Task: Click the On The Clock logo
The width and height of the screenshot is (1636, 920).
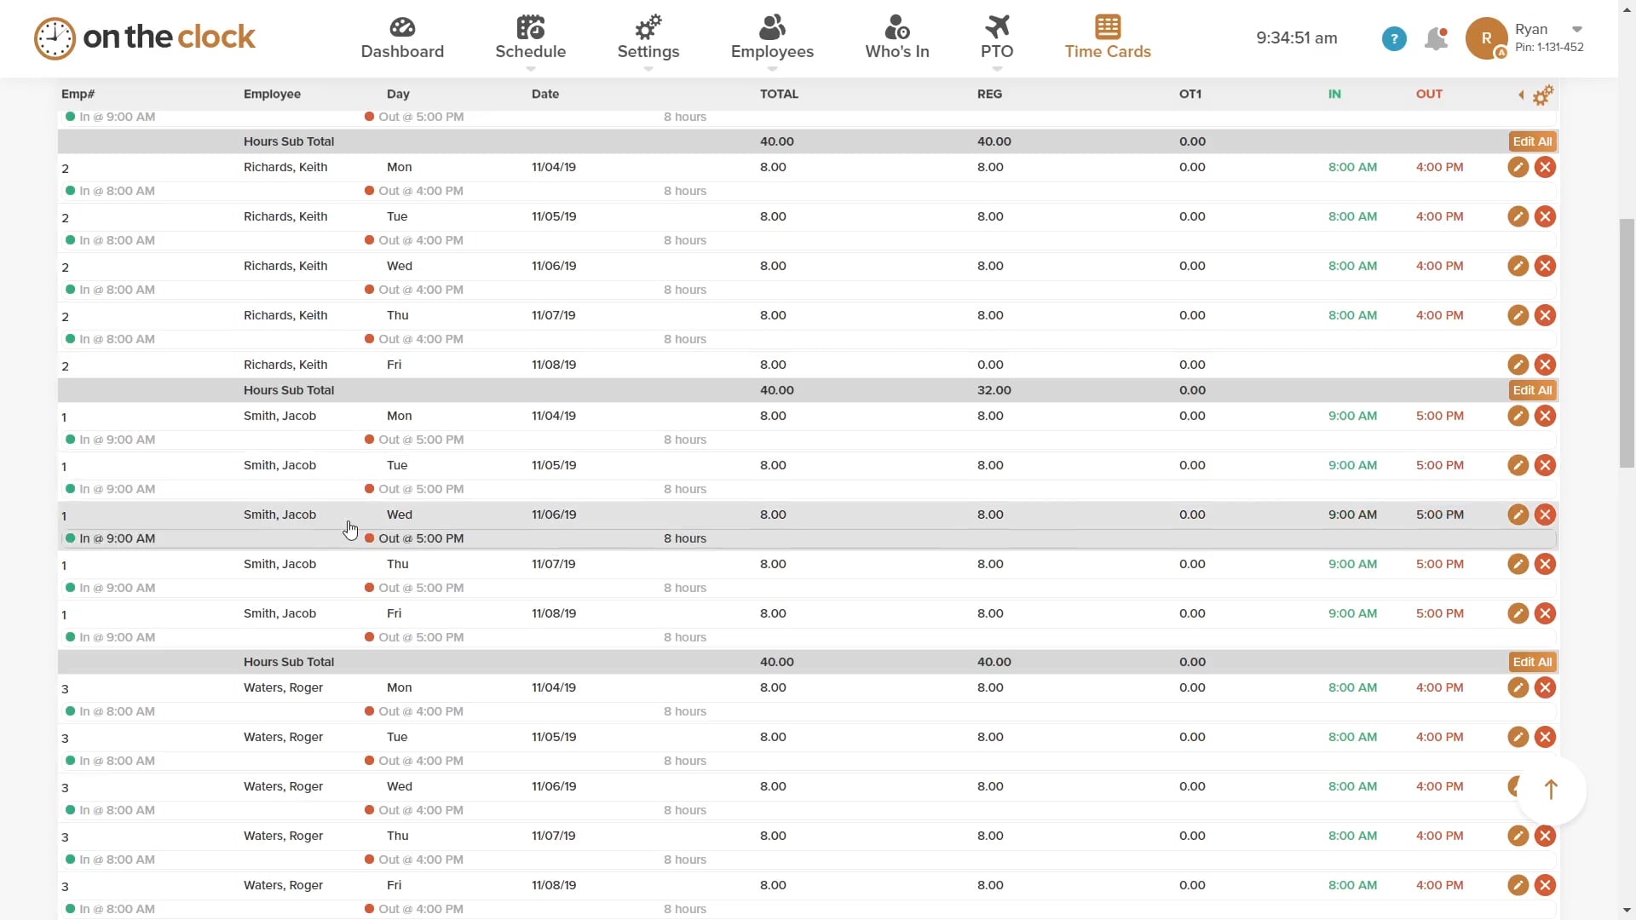Action: click(x=145, y=37)
